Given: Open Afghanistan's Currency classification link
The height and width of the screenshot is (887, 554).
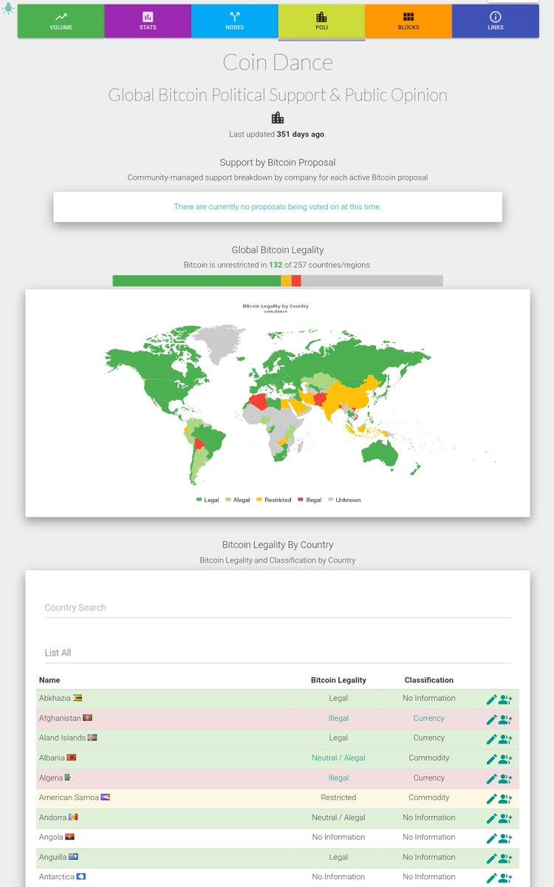Looking at the screenshot, I should pyautogui.click(x=429, y=718).
